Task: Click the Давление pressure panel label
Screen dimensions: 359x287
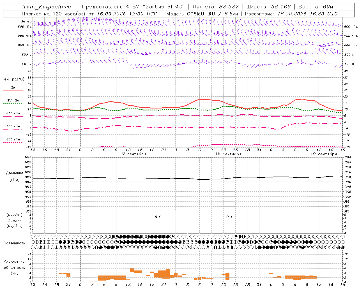Action: (15, 173)
